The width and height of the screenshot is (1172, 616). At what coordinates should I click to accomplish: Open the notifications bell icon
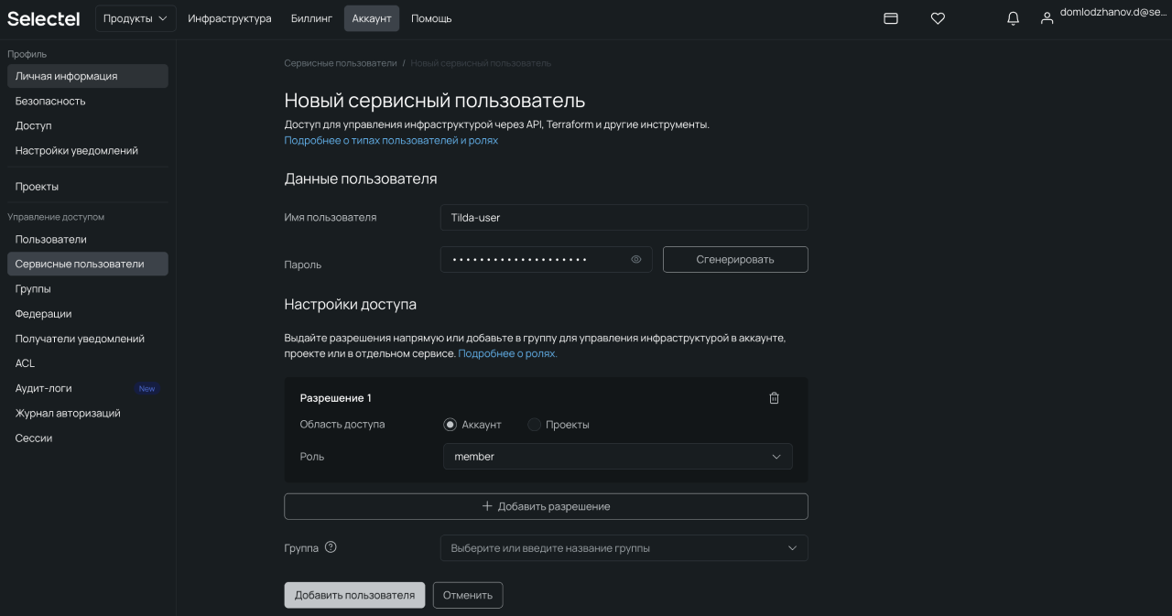1013,17
